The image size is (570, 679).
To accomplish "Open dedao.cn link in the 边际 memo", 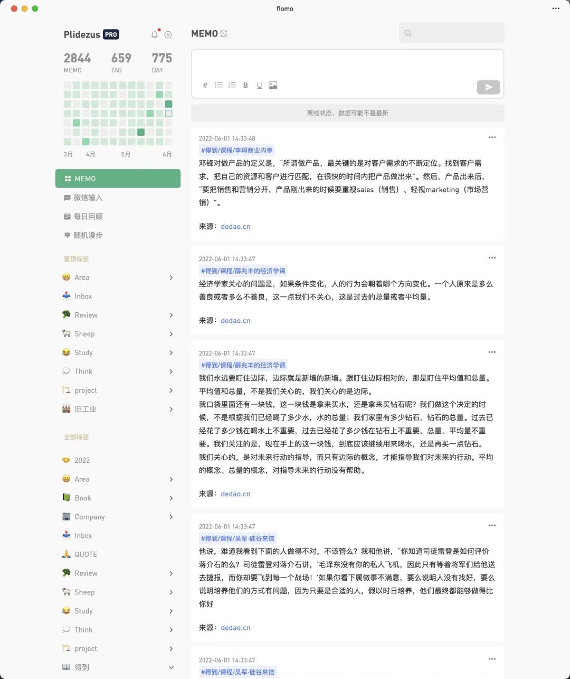I will pos(235,494).
